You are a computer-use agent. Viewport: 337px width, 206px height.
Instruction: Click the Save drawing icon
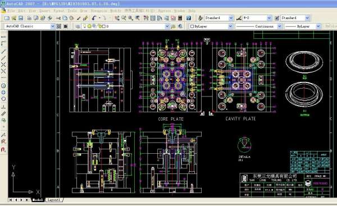[21, 18]
